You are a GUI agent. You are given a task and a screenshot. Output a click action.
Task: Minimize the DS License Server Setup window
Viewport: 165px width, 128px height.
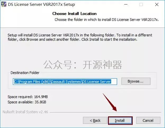pyautogui.click(x=126, y=4)
